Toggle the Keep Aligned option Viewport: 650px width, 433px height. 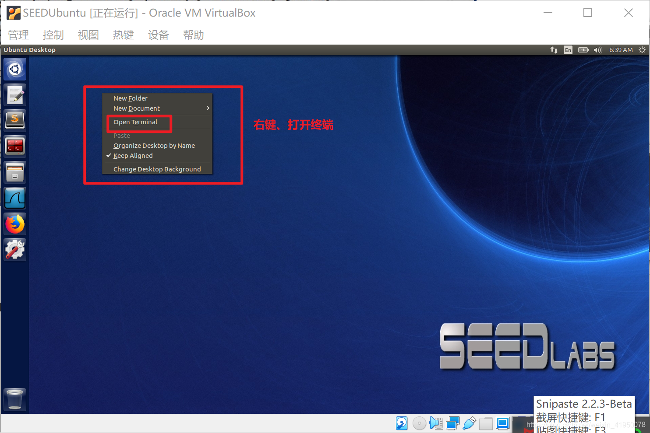coord(157,156)
